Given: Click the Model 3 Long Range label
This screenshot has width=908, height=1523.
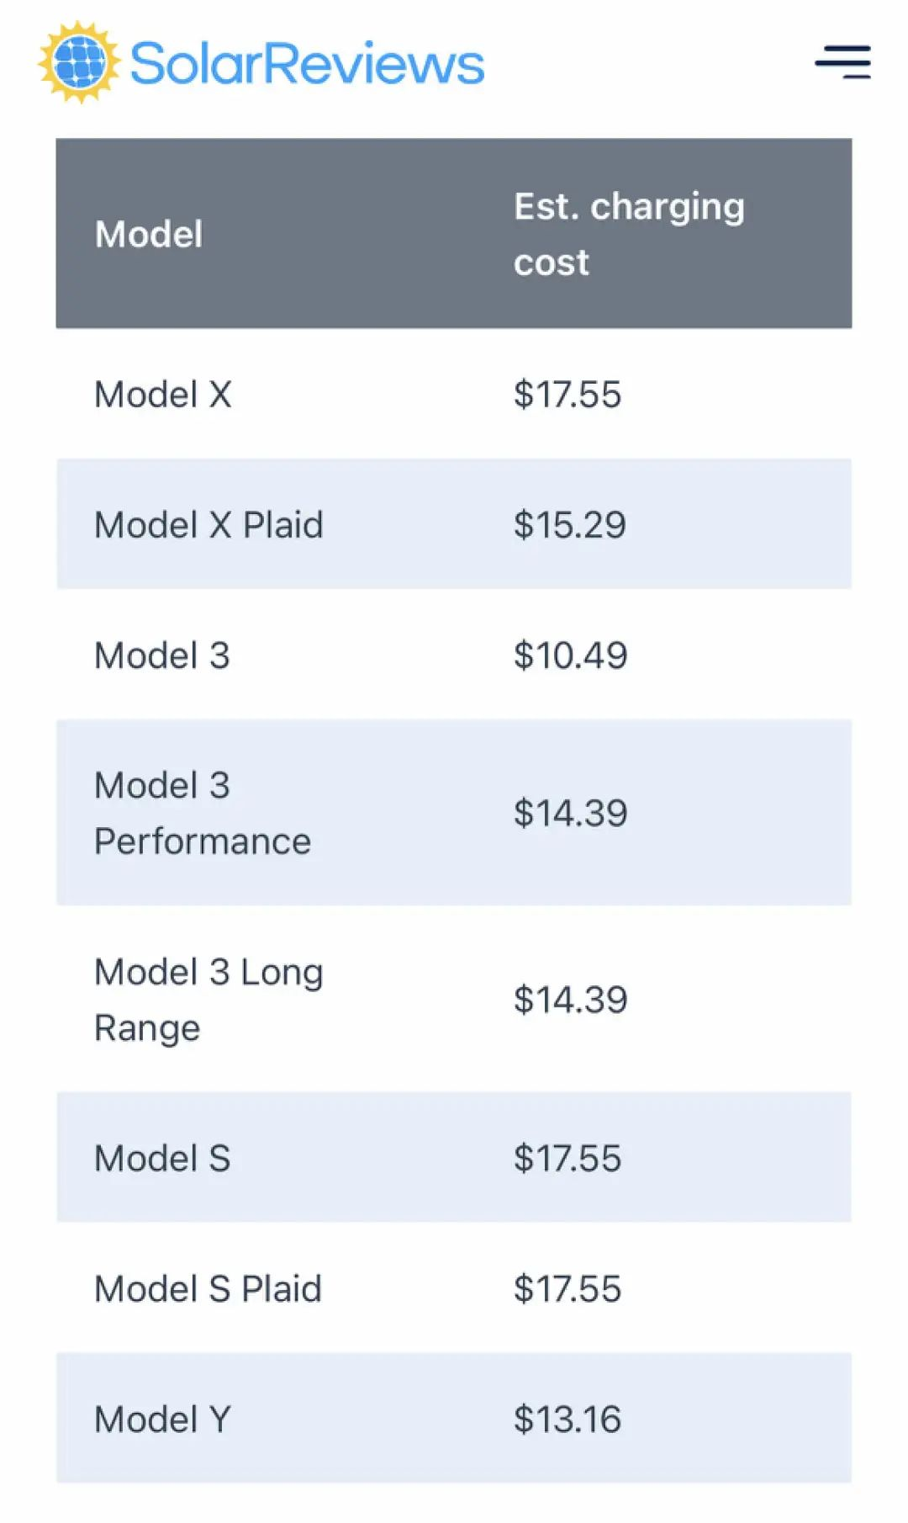Looking at the screenshot, I should coord(209,1000).
